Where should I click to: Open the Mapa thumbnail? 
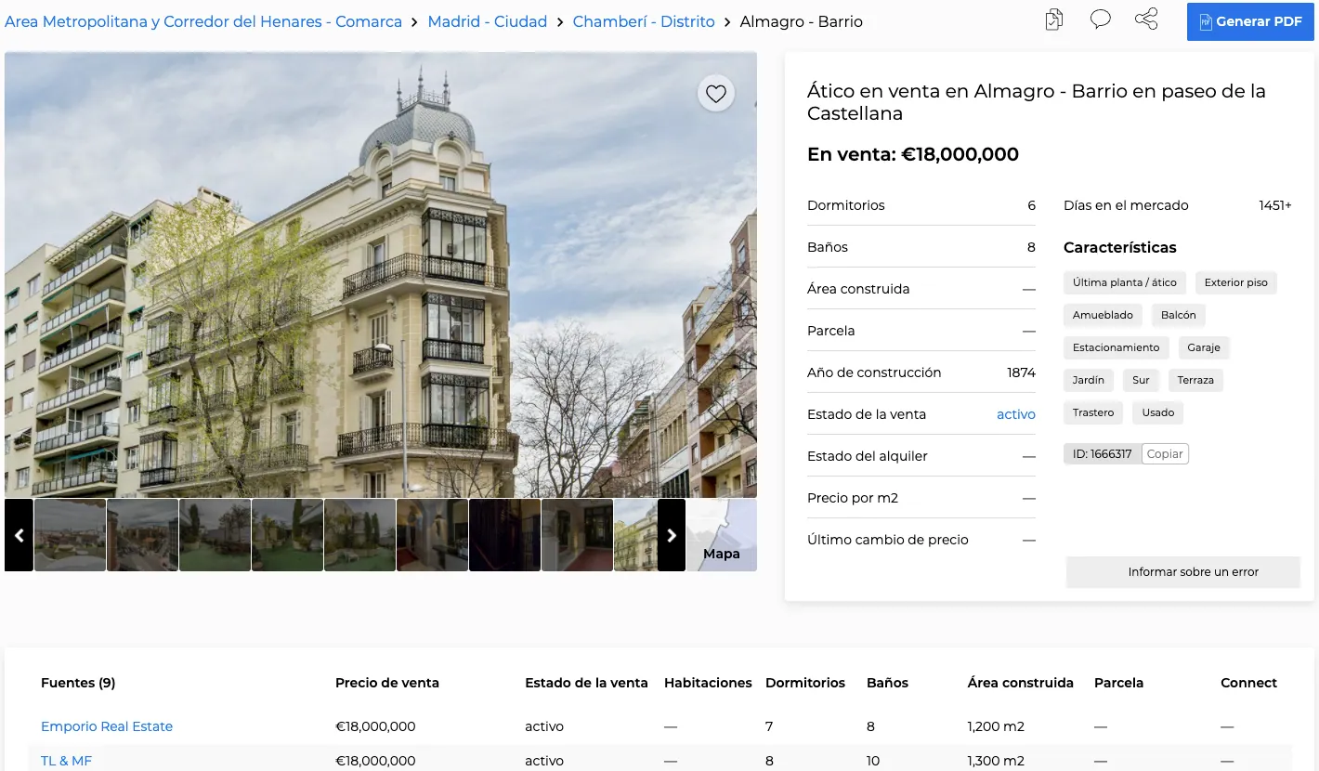tap(722, 535)
